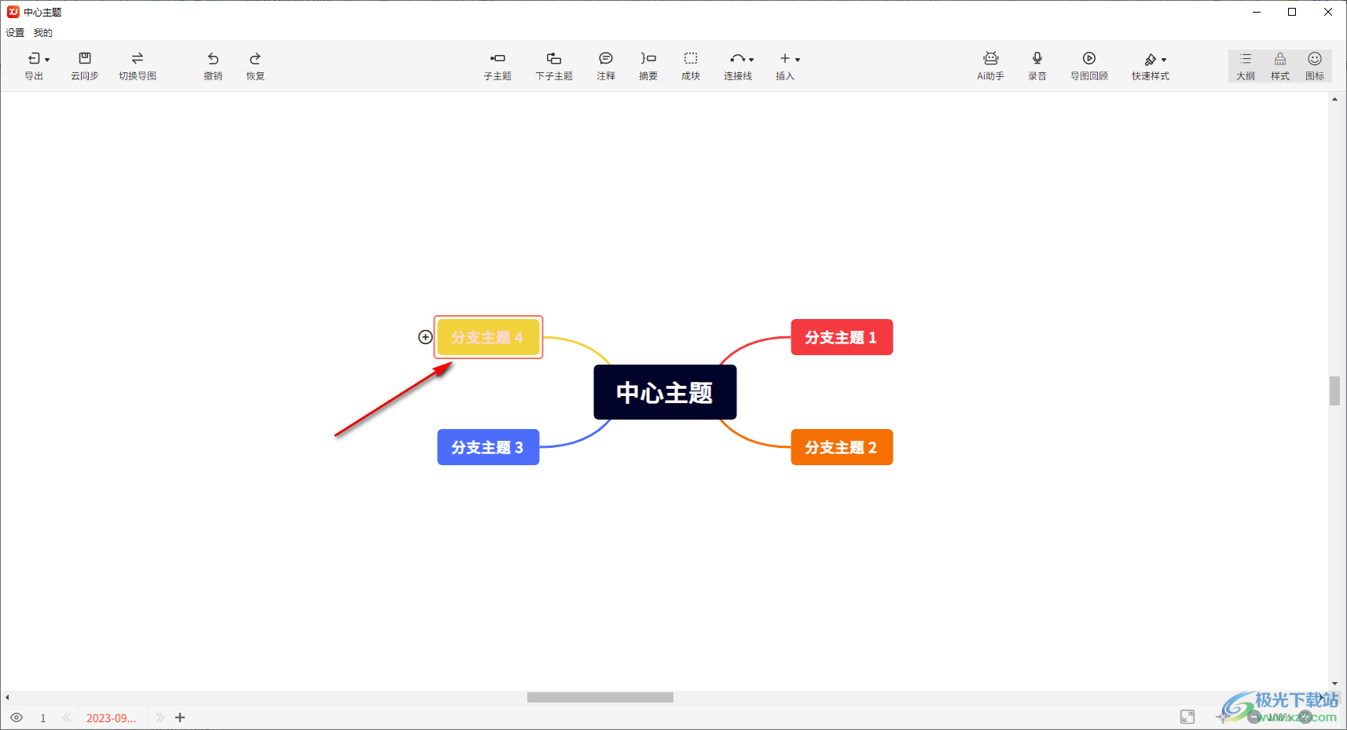Viewport: 1347px width, 730px height.
Task: Click the plus circle beside 分支主题 4
Action: pyautogui.click(x=425, y=337)
